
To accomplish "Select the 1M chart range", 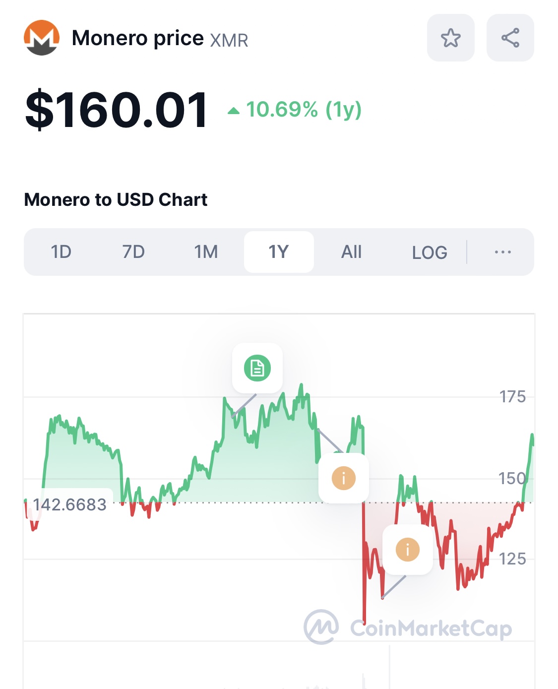I will click(206, 252).
